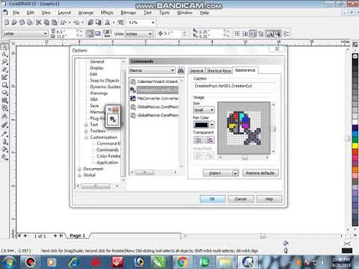Viewport: 359px width, 269px height.
Task: Switch to the Shortcut Keys tab
Action: coord(219,71)
